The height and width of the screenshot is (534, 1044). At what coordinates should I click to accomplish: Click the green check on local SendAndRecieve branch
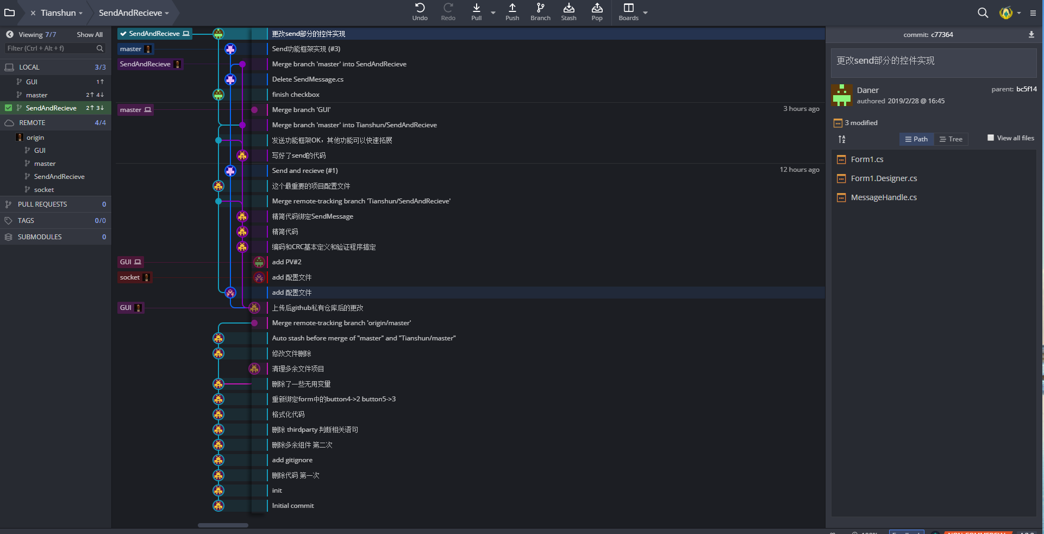pos(8,108)
